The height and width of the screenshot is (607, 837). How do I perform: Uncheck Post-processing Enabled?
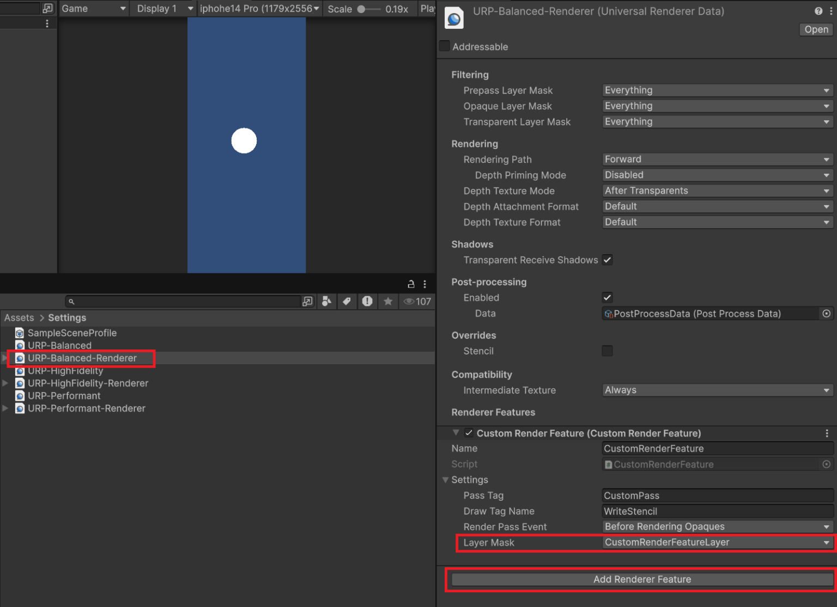pos(607,297)
